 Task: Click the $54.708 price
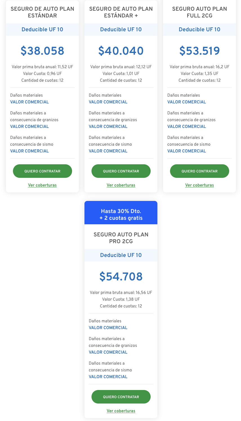click(121, 277)
